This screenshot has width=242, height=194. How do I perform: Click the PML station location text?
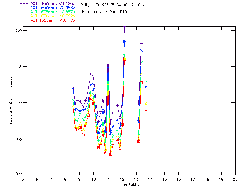point(112,5)
